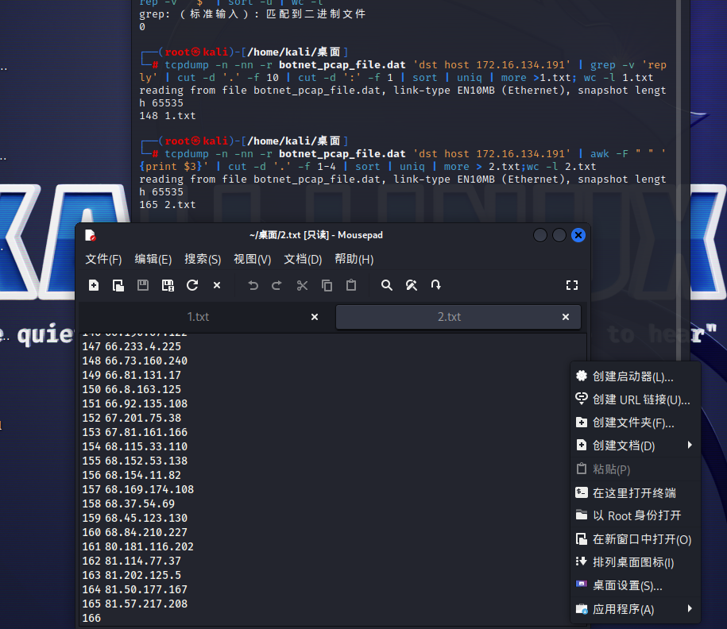The height and width of the screenshot is (629, 727).
Task: Reload the document with the refresh icon
Action: tap(192, 285)
